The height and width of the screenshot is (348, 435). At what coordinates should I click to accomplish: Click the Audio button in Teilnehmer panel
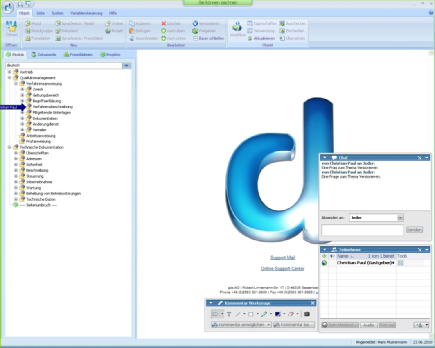pos(369,325)
